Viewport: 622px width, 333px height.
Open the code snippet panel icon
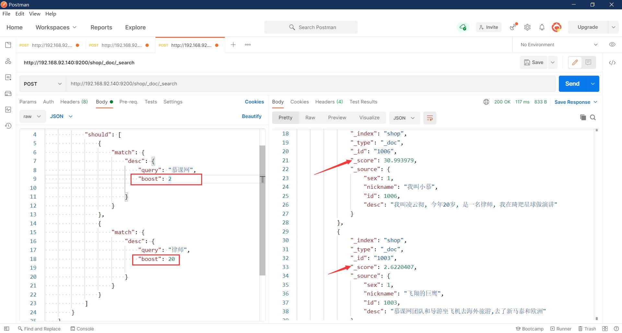pyautogui.click(x=612, y=63)
